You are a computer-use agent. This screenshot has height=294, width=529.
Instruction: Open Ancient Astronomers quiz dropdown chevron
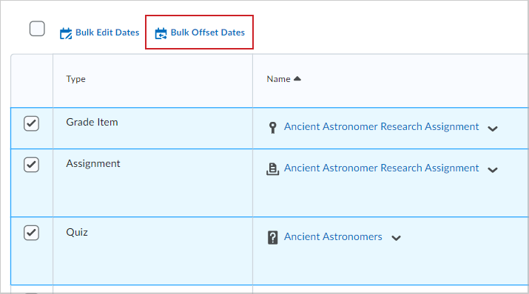(396, 238)
